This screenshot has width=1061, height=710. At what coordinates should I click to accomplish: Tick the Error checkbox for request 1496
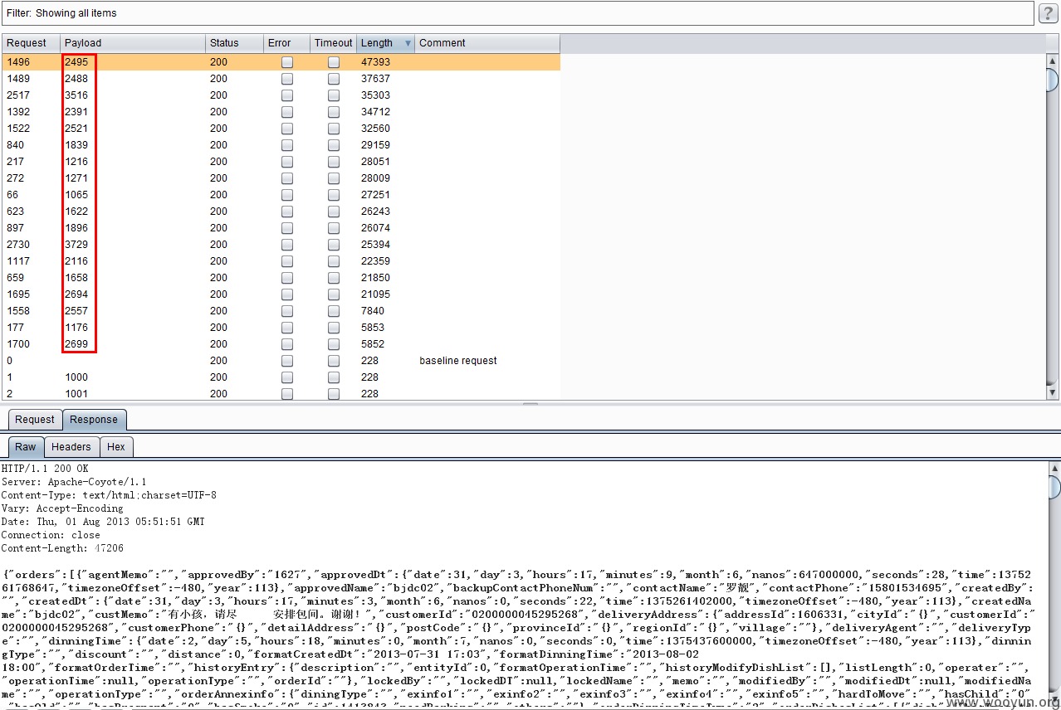(287, 62)
